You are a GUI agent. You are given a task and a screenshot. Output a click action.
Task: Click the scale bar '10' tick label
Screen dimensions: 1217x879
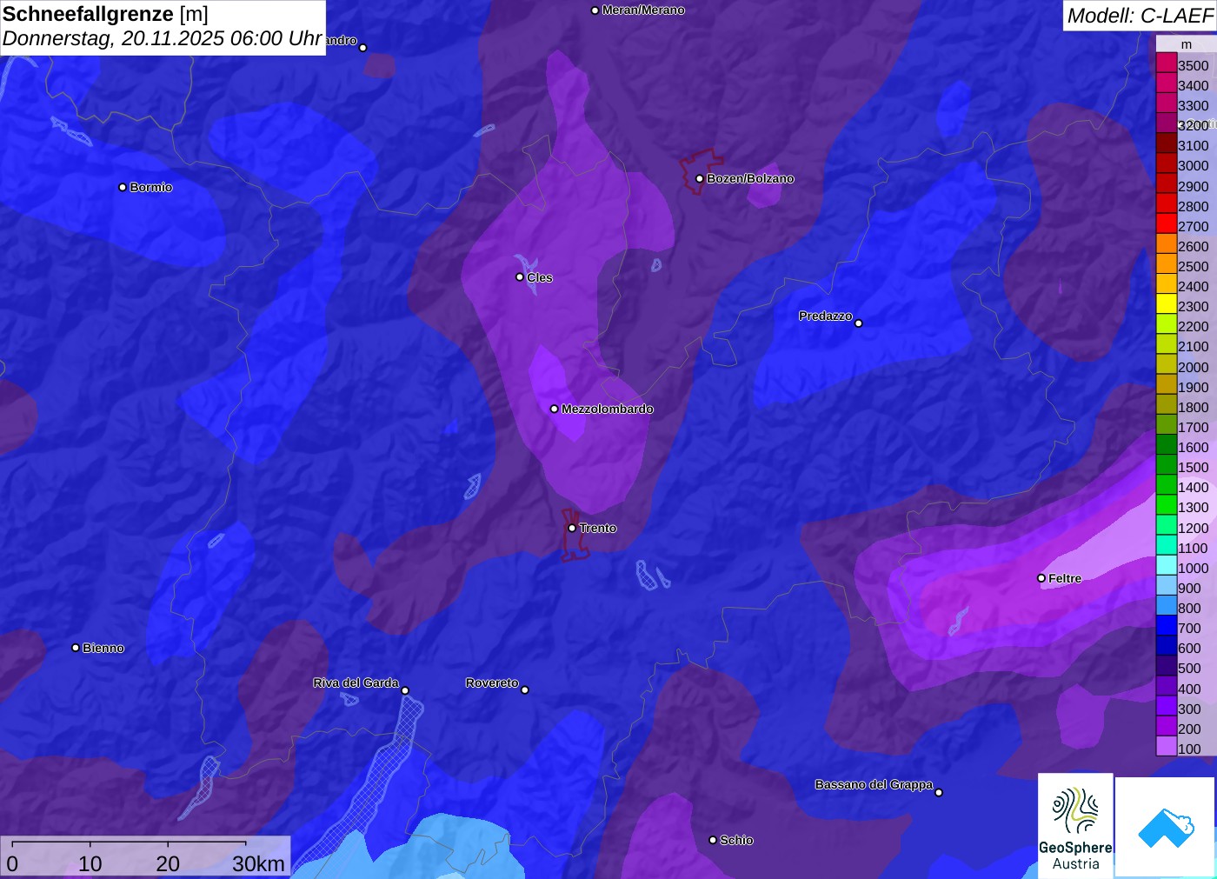tap(90, 863)
